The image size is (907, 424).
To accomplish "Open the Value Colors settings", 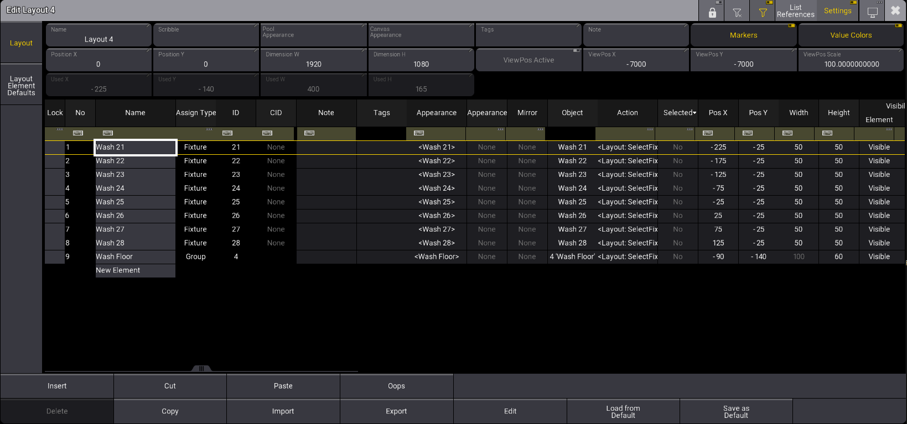I will click(x=851, y=35).
